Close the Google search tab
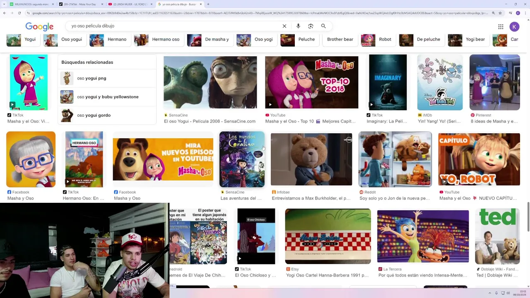This screenshot has width=530, height=298. coord(201,4)
